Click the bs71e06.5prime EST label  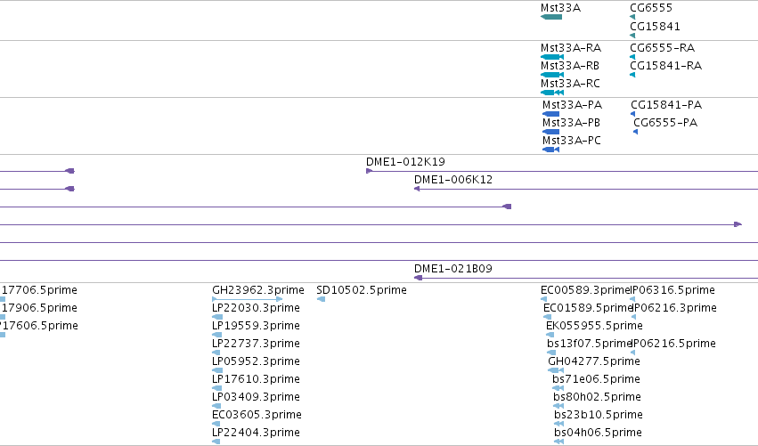coord(596,379)
